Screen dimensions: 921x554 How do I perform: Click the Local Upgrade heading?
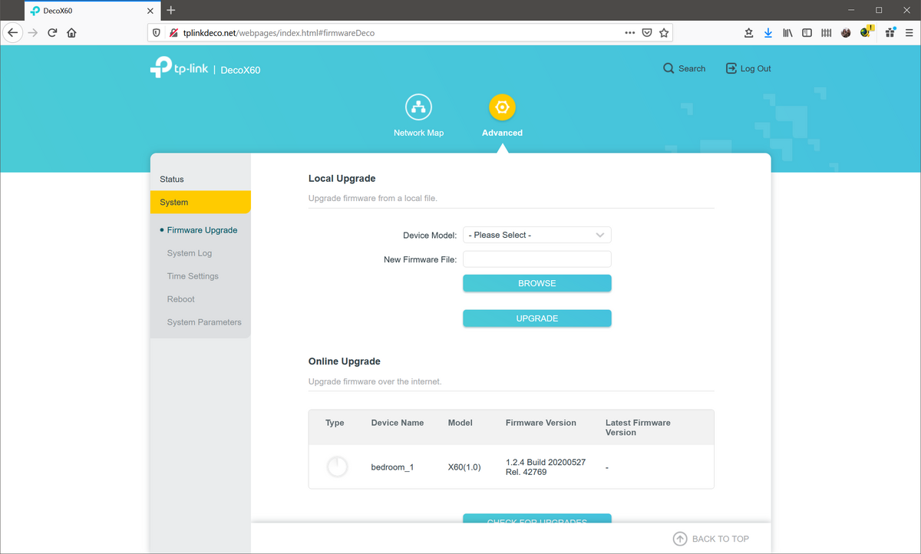pos(342,179)
